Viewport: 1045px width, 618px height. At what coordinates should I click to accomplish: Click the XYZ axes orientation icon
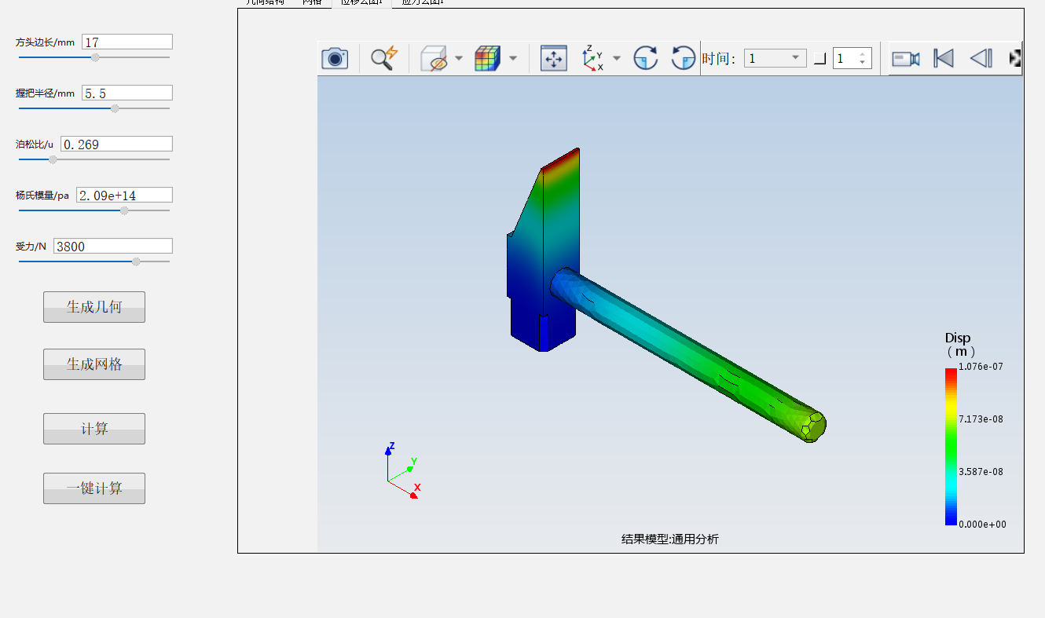click(x=593, y=58)
